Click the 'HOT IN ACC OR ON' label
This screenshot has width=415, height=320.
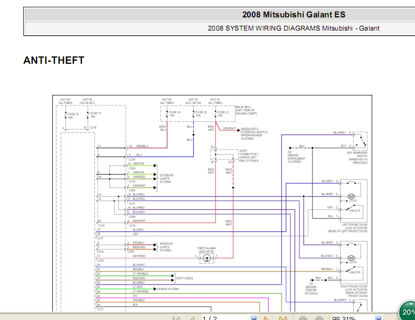(193, 101)
